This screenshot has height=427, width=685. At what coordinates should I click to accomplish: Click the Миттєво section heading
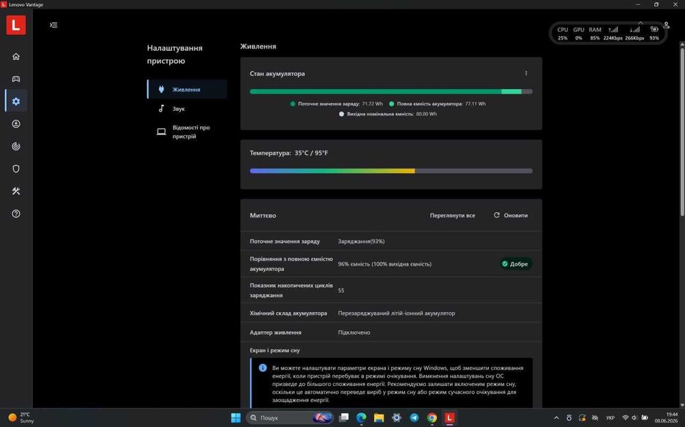pos(263,216)
